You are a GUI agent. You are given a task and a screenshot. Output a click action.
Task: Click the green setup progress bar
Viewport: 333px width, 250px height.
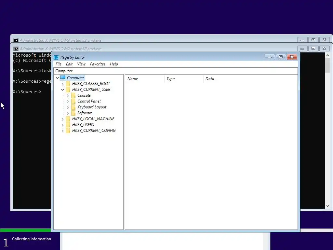coord(25,230)
